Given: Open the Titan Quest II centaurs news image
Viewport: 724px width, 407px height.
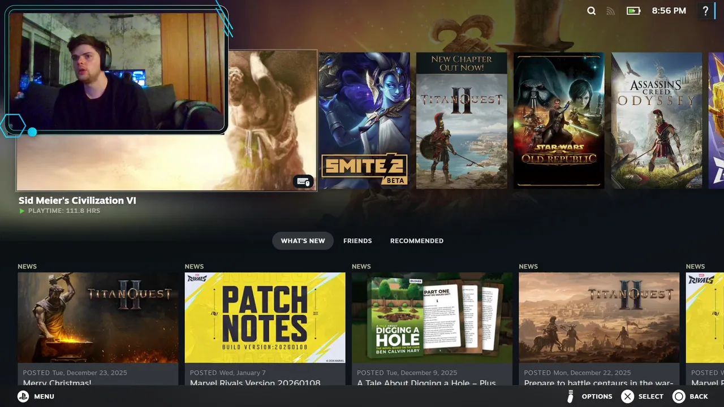Looking at the screenshot, I should (599, 318).
